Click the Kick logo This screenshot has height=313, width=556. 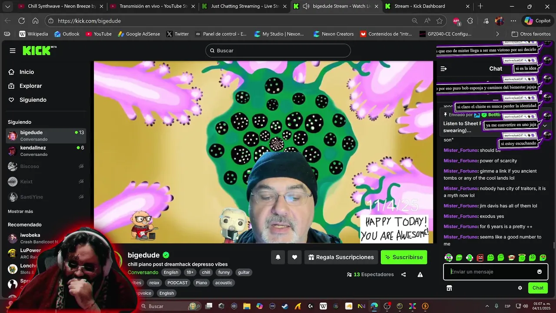[x=39, y=50]
